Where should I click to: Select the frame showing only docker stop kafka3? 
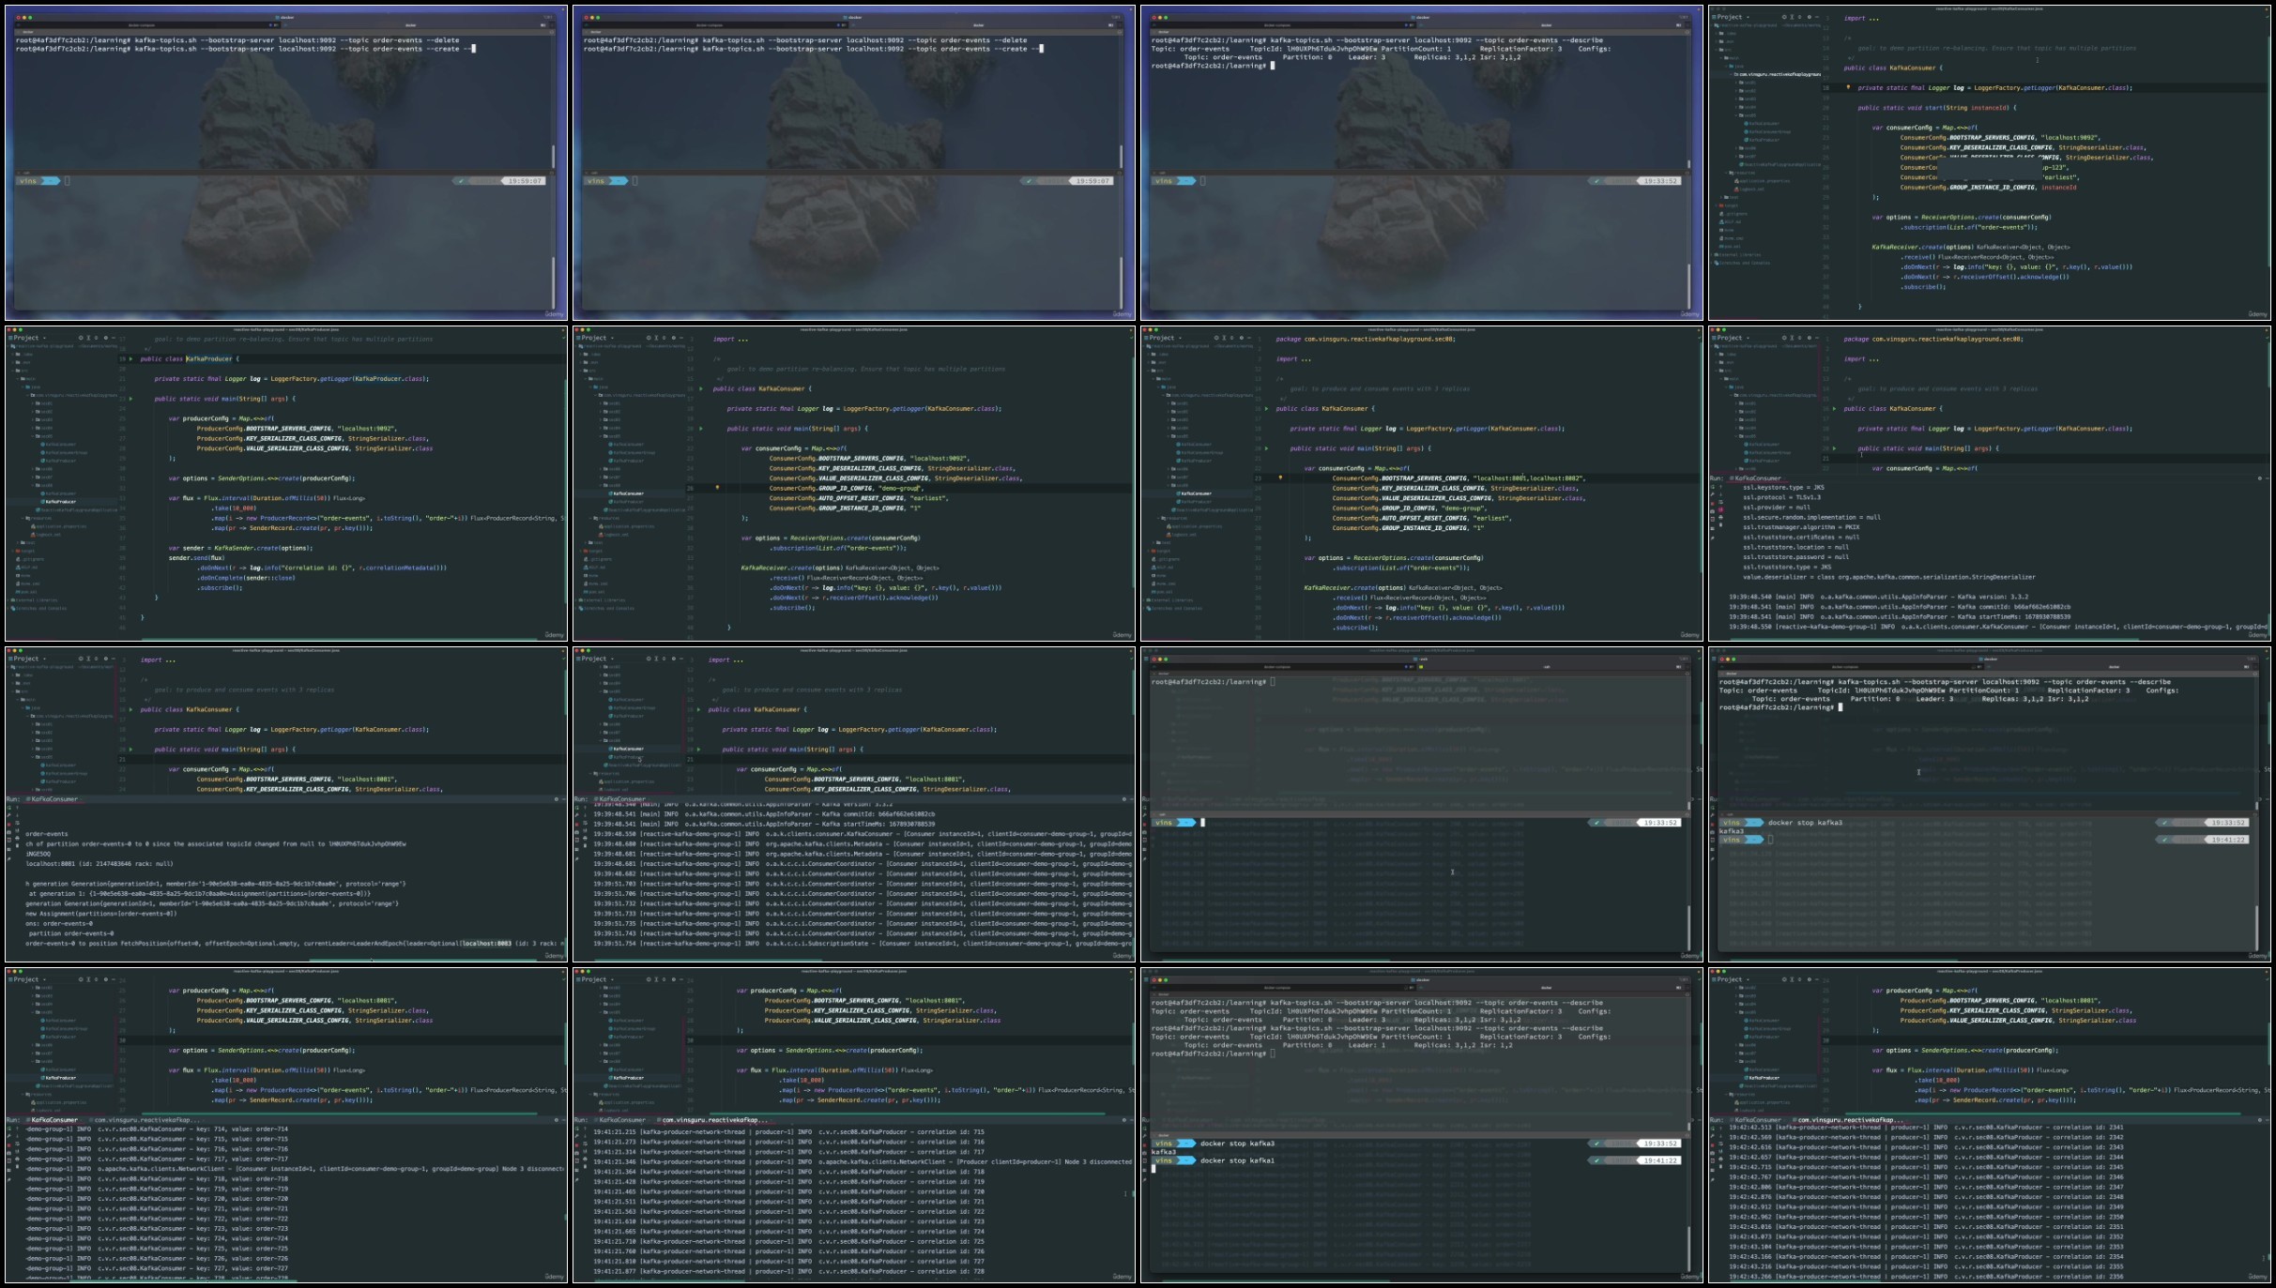pos(1990,804)
